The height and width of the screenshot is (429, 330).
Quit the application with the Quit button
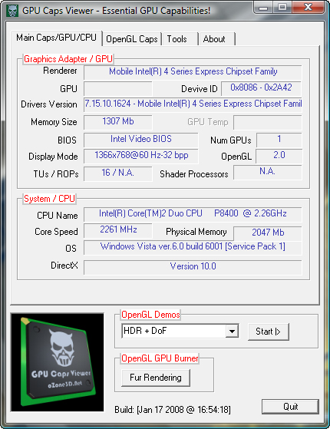tap(290, 407)
